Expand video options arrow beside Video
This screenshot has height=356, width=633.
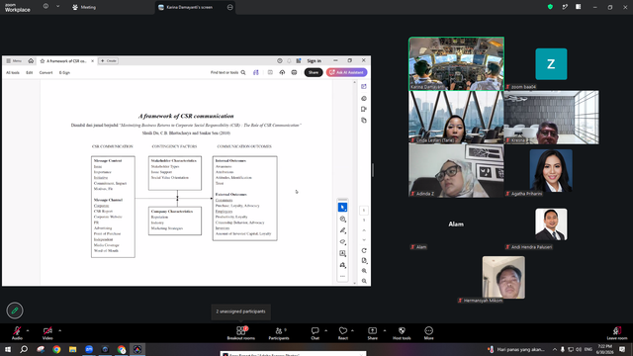pos(59,330)
